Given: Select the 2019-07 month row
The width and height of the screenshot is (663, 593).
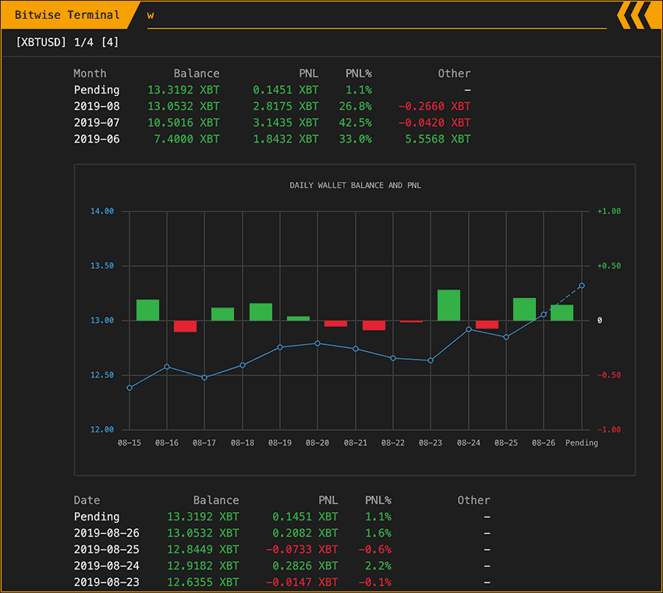Looking at the screenshot, I should point(272,123).
